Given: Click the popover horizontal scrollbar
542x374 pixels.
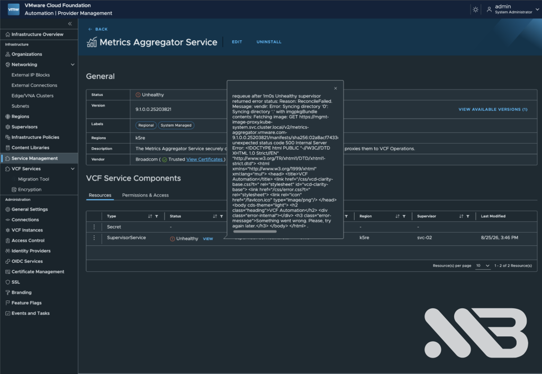Looking at the screenshot, I should [x=255, y=231].
